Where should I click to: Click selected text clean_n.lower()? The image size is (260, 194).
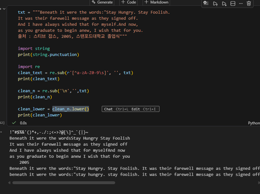[x=71, y=109]
